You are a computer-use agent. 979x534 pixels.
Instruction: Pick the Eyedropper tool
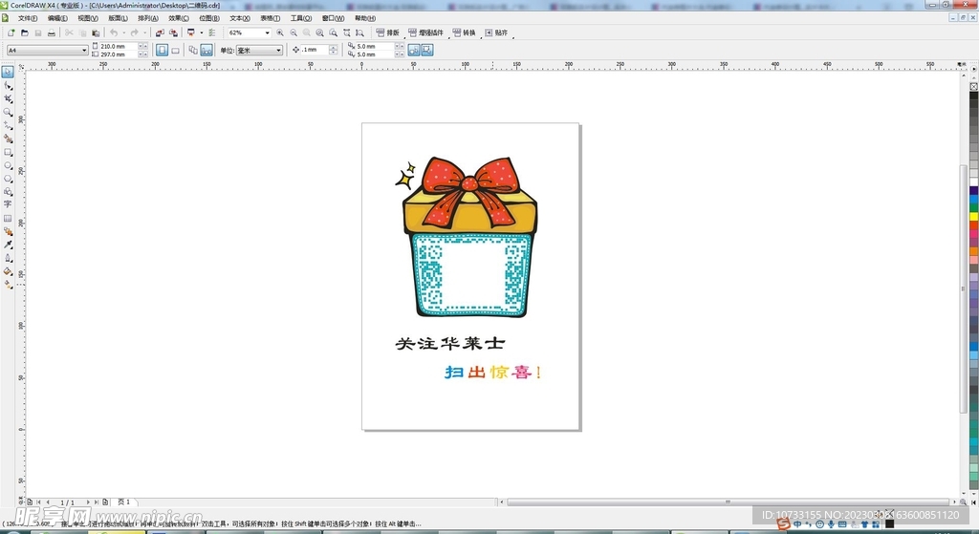8,245
